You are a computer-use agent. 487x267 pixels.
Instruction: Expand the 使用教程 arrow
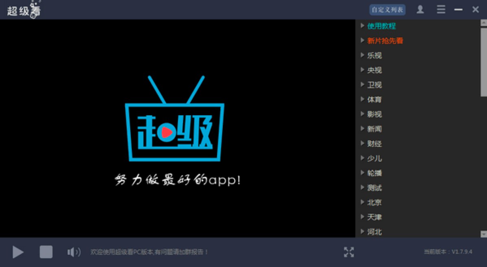point(362,26)
